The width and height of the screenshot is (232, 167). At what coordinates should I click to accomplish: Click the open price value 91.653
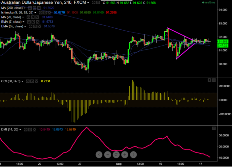tap(111, 3)
